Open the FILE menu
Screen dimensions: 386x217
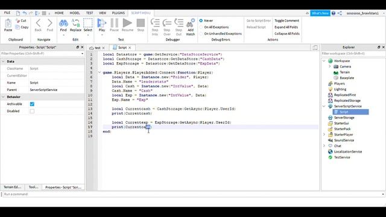tap(7, 13)
